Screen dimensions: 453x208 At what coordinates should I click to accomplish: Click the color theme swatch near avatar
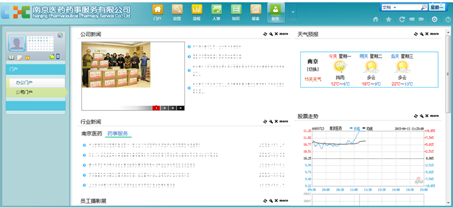[60, 35]
